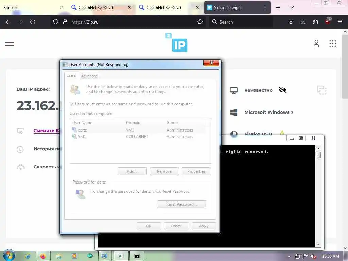Go back using the browser back arrow
Screen dimensions: 348x261
[8, 22]
